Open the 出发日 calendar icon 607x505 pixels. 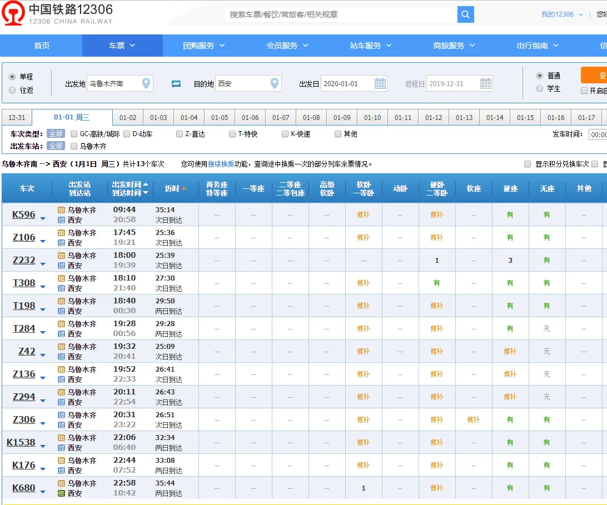click(380, 83)
